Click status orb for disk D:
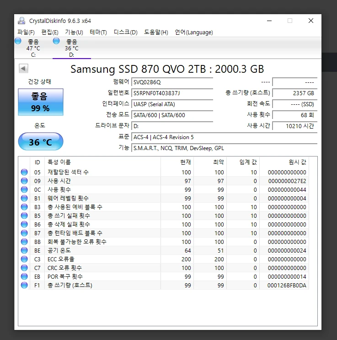337x340 pixels. [56, 41]
